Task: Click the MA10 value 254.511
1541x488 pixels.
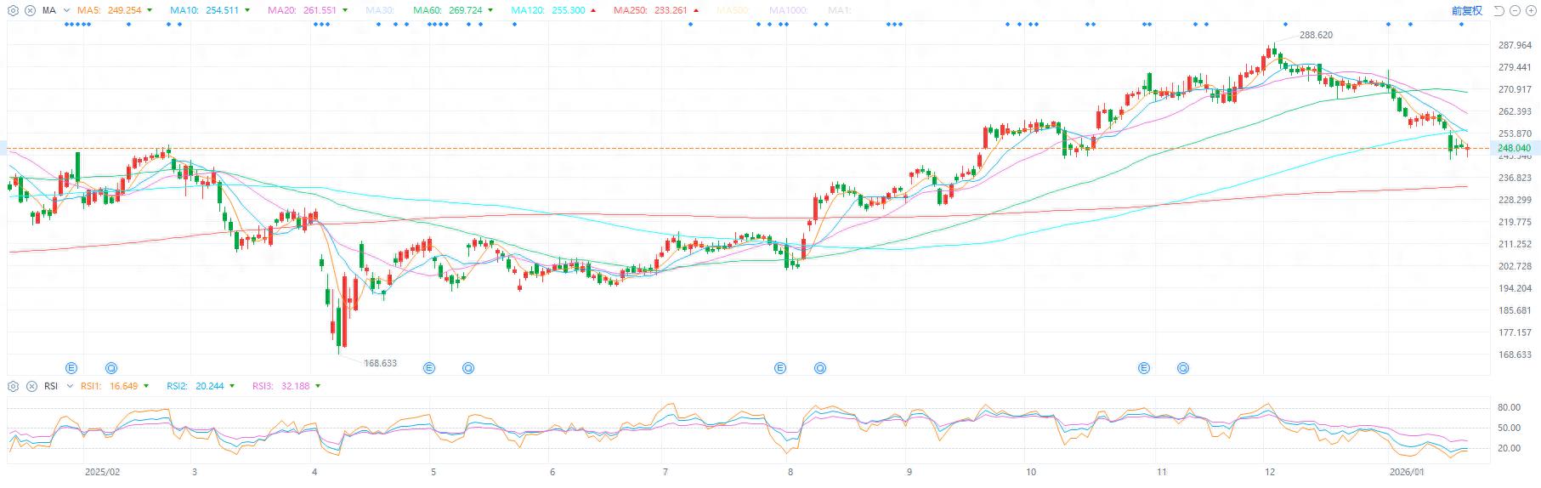Action: tap(222, 10)
